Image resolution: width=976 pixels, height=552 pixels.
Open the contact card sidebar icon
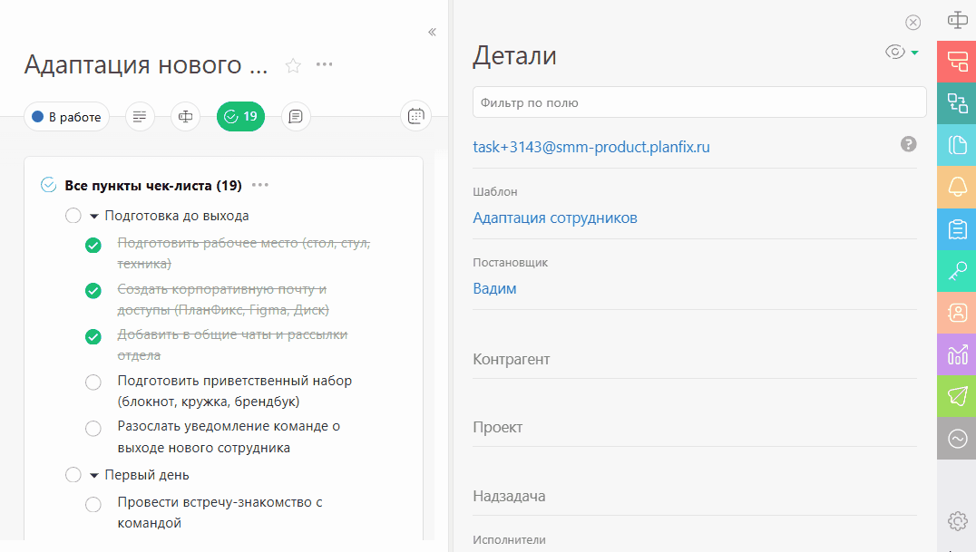click(957, 313)
